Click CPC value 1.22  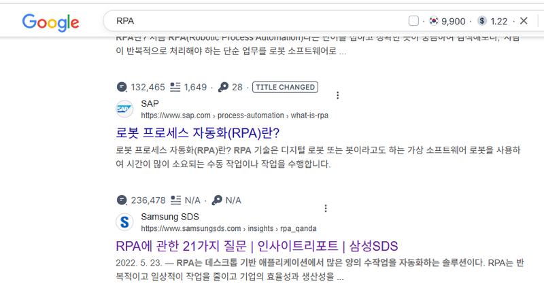click(499, 22)
